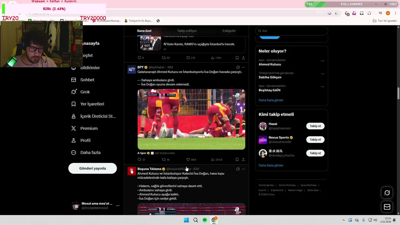Open floating messages button

387,207
